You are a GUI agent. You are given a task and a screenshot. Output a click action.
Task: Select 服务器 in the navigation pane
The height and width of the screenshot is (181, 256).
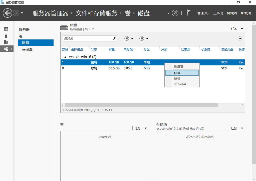[x=24, y=30]
